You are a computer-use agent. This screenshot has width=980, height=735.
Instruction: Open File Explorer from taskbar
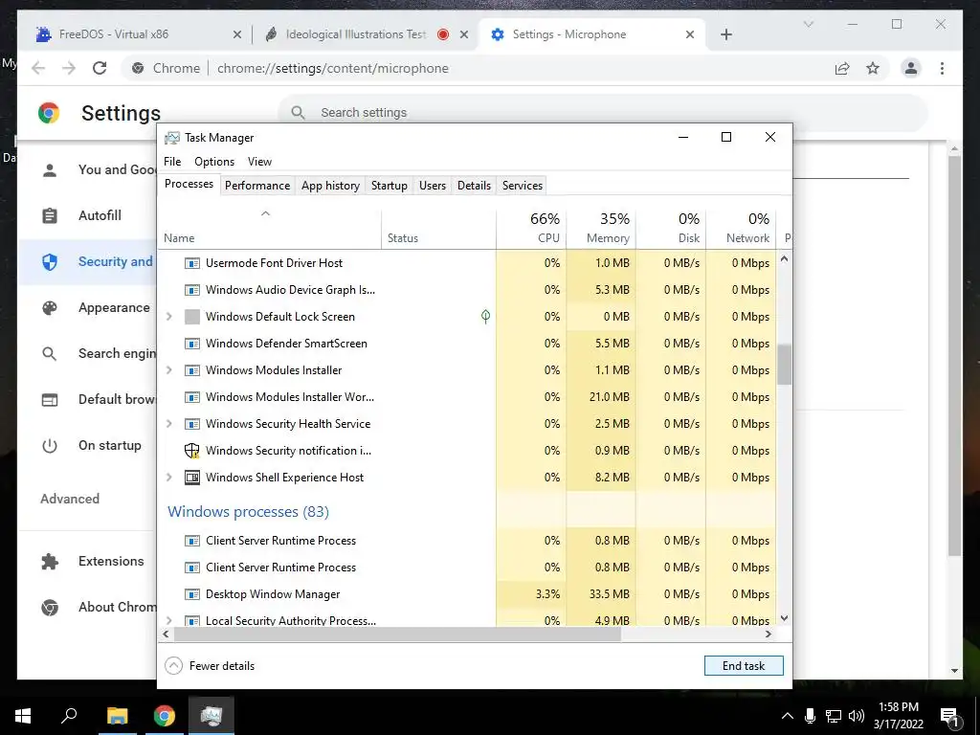(117, 716)
